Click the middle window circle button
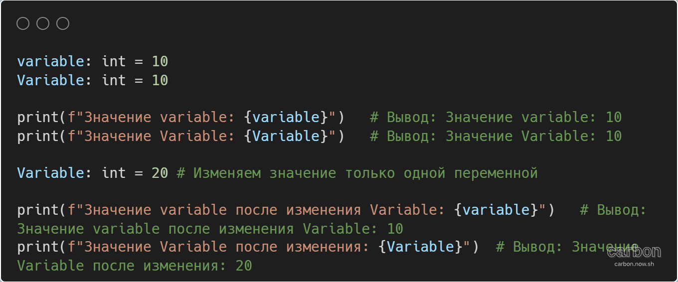The width and height of the screenshot is (678, 282). [x=43, y=23]
